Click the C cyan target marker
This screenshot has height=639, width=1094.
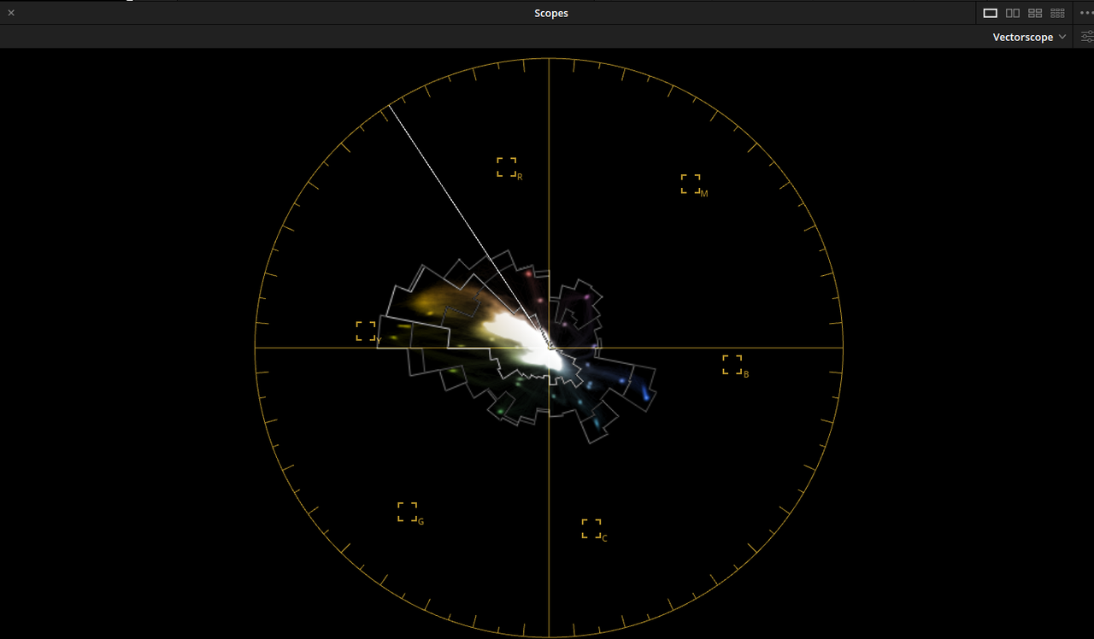(x=592, y=528)
